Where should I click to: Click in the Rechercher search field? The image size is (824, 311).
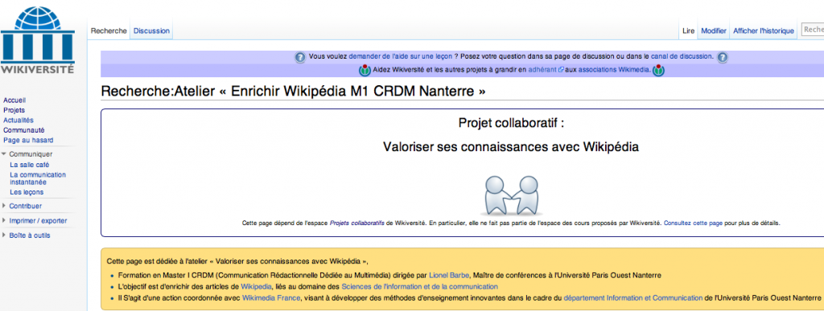click(x=813, y=30)
